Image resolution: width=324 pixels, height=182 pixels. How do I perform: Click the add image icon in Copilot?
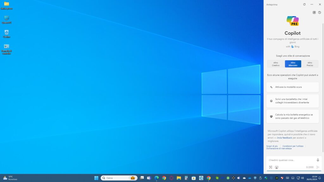pyautogui.click(x=271, y=167)
